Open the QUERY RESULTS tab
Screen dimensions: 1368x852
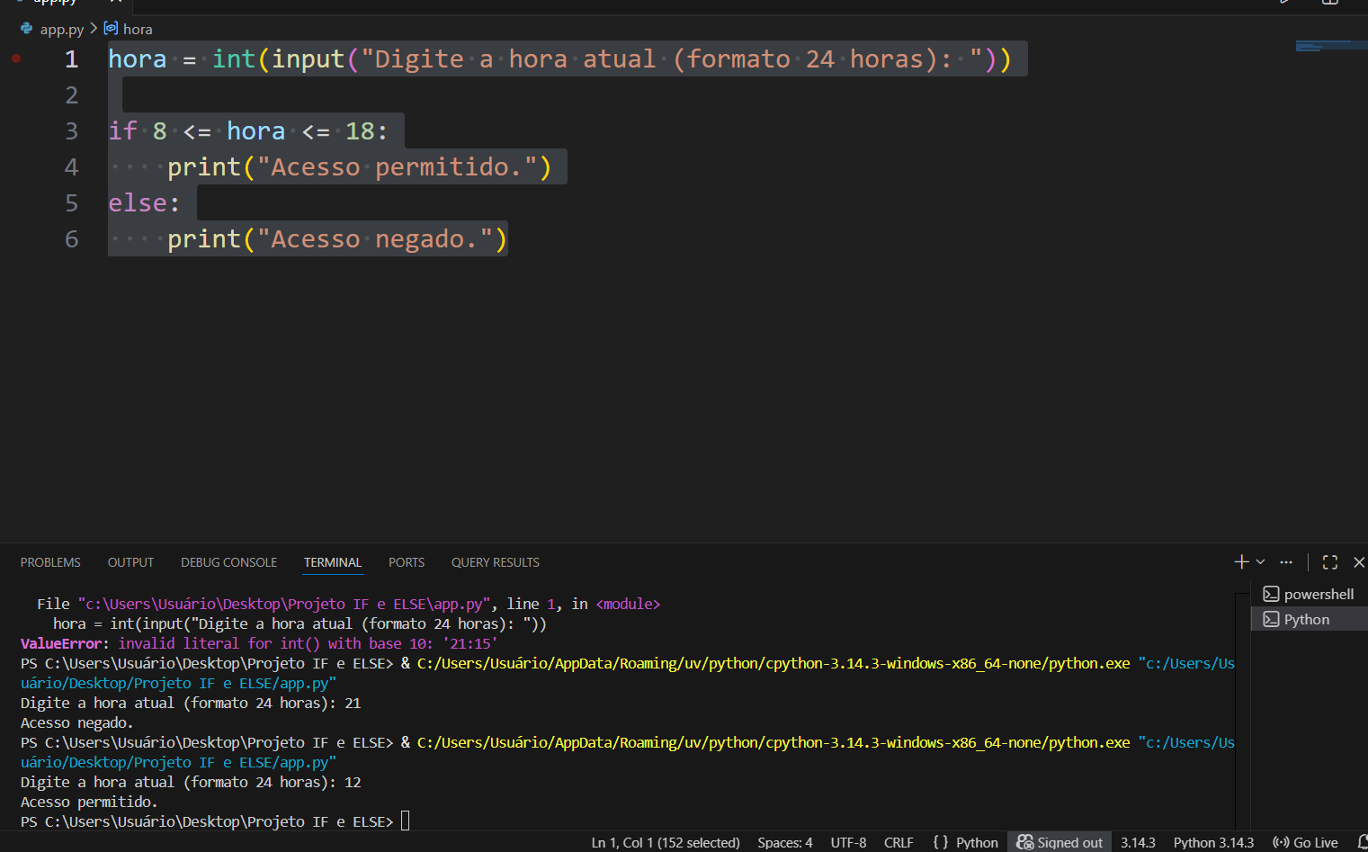click(495, 562)
